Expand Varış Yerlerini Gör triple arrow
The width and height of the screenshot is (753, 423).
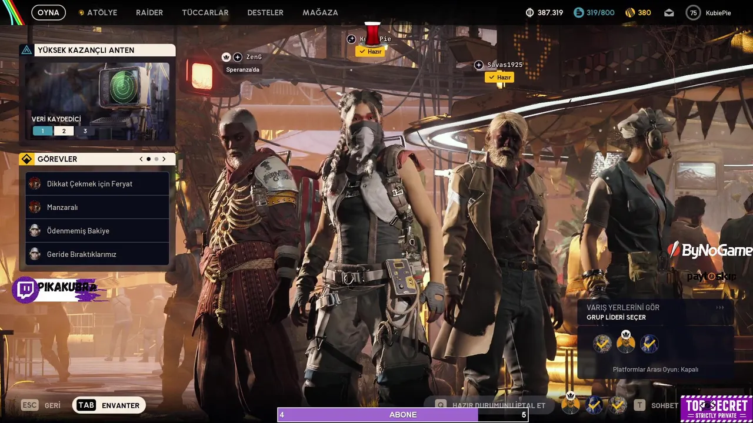pos(720,307)
